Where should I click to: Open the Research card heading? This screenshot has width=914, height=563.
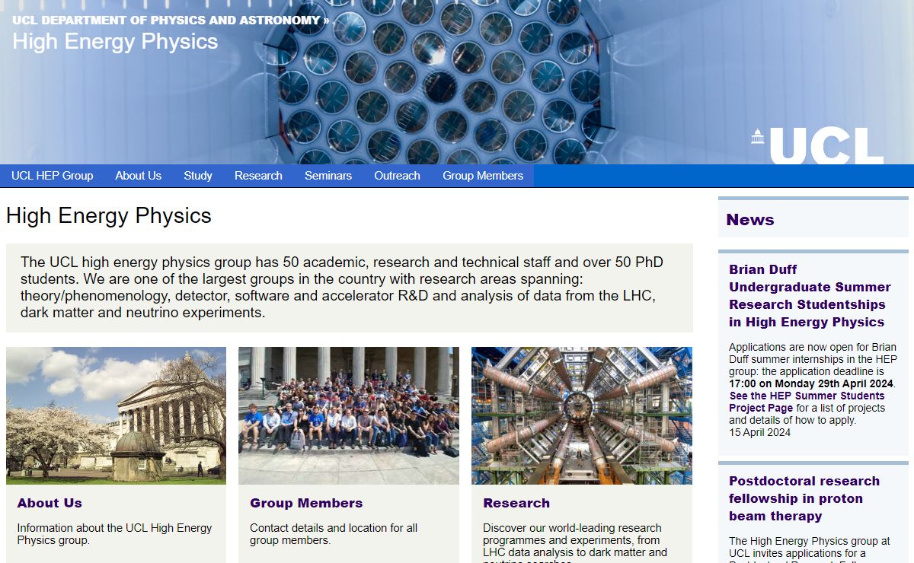tap(516, 503)
